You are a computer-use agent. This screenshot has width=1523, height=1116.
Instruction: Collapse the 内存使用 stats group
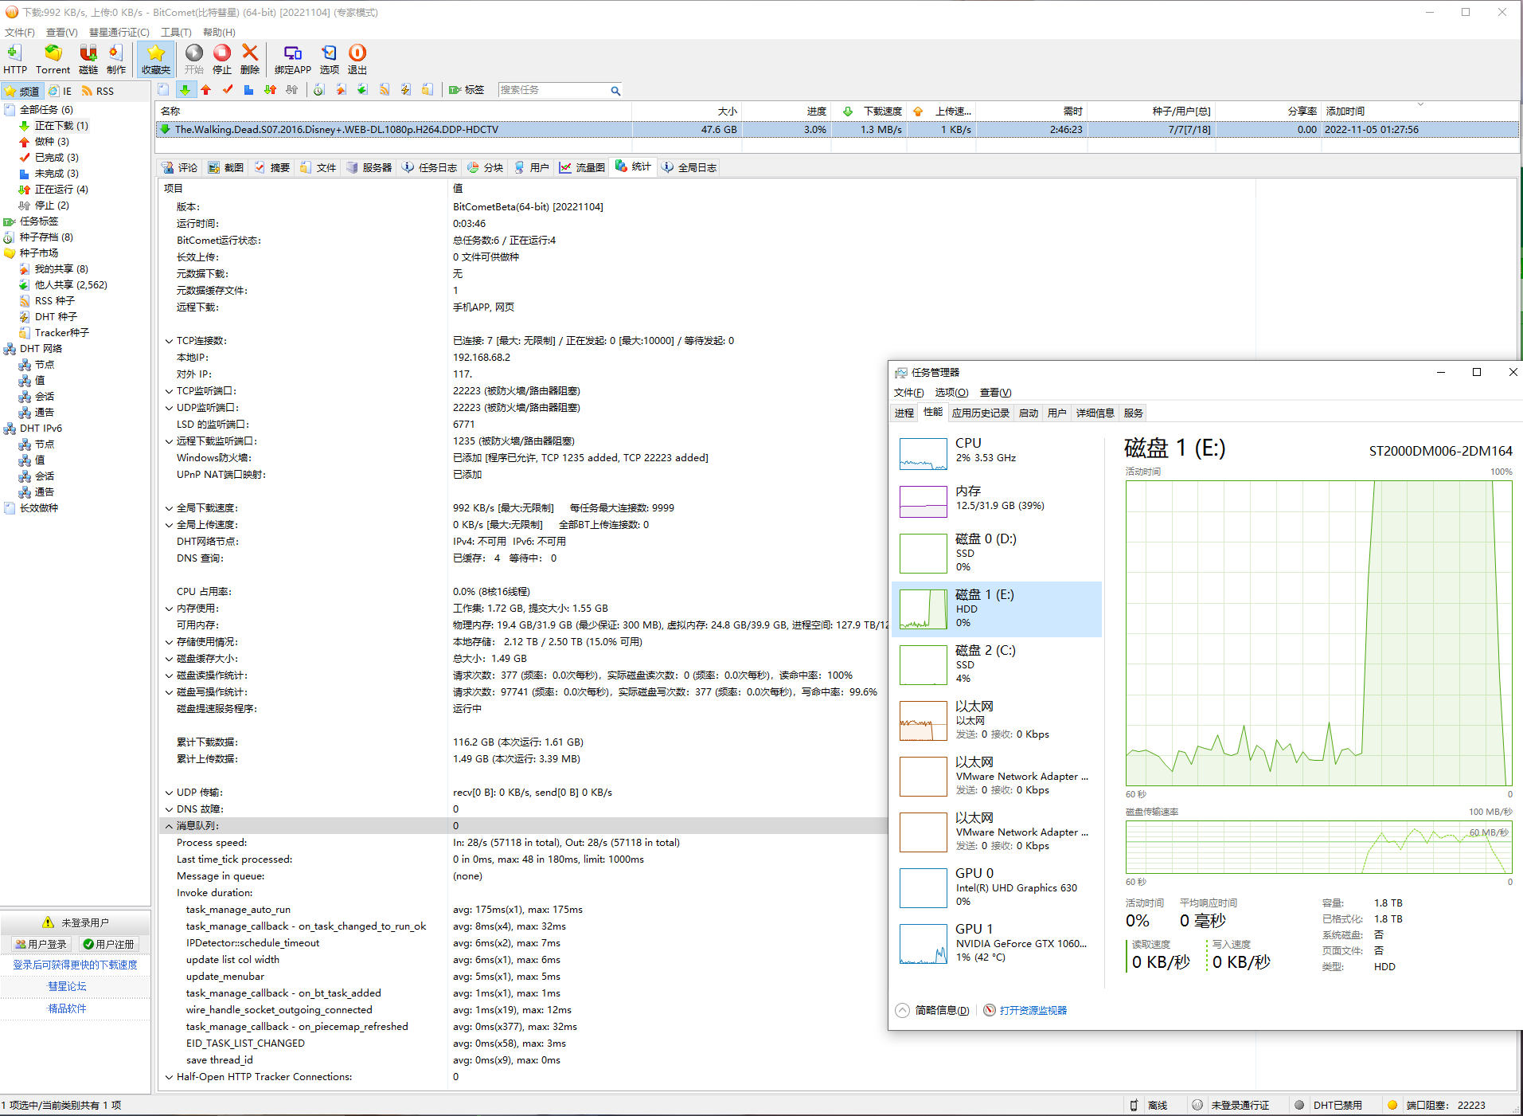[169, 609]
